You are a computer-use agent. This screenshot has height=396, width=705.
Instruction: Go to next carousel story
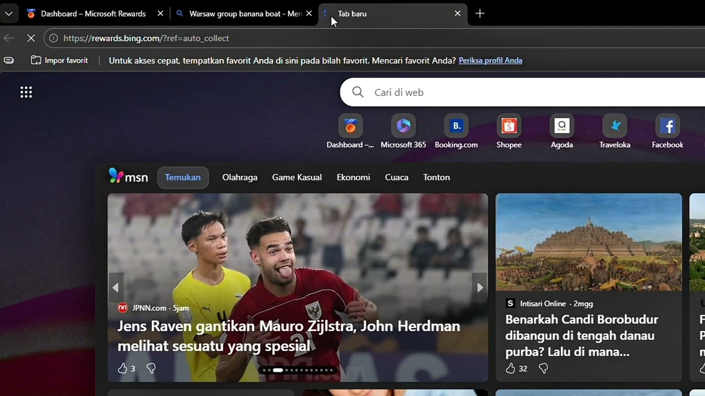[480, 287]
